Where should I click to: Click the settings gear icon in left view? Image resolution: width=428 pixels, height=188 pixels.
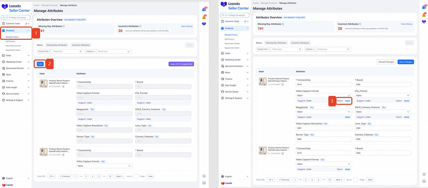(x=204, y=176)
